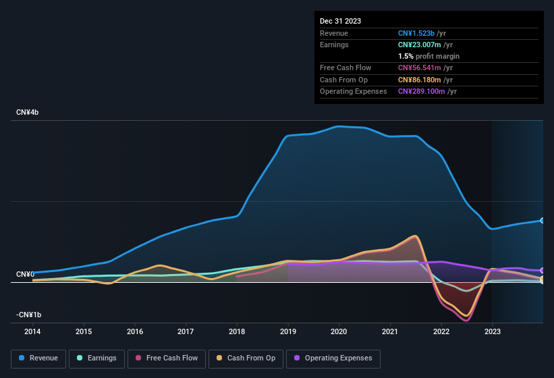Click the blue dot in the Revenue legend
Image resolution: width=554 pixels, height=378 pixels.
point(22,358)
